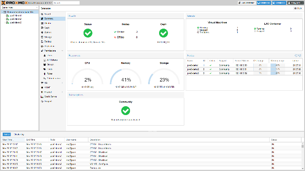
Task: Open the Documentation button
Action: (x=247, y=3)
